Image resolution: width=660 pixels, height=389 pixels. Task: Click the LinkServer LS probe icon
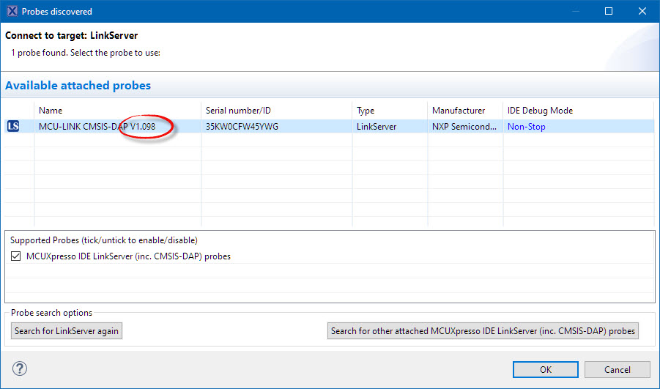click(13, 127)
